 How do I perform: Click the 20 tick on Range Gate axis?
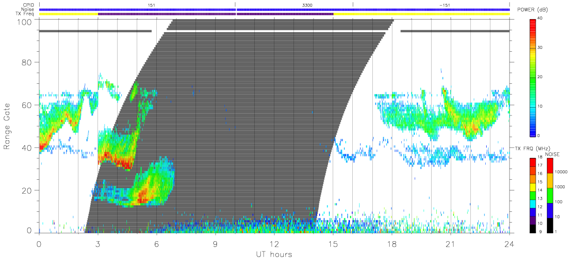point(28,190)
